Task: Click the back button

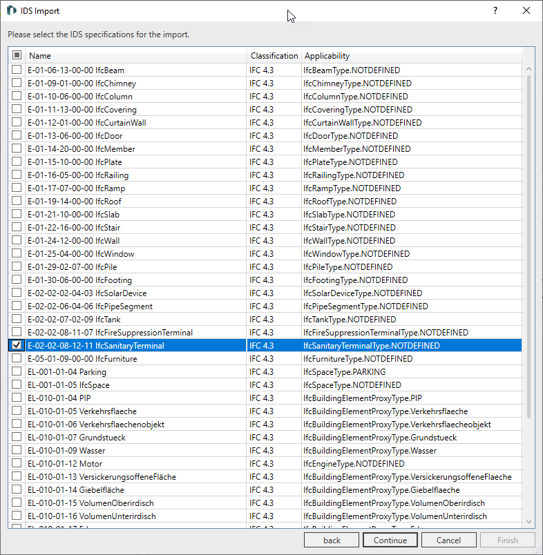Action: click(332, 540)
